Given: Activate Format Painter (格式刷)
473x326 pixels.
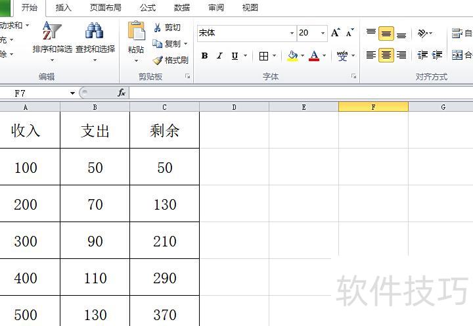Looking at the screenshot, I should coord(171,60).
